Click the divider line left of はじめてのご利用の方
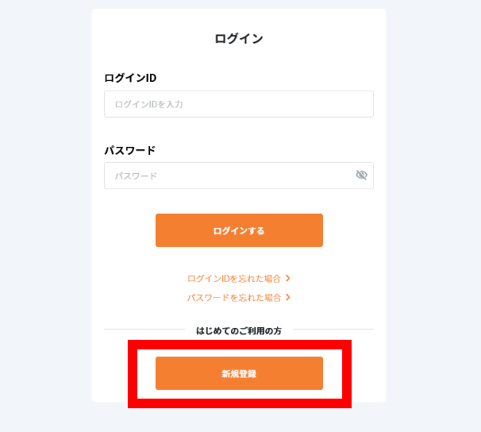The height and width of the screenshot is (432, 481). click(x=144, y=330)
